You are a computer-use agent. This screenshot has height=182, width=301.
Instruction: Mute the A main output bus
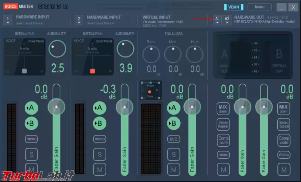pyautogui.click(x=223, y=170)
